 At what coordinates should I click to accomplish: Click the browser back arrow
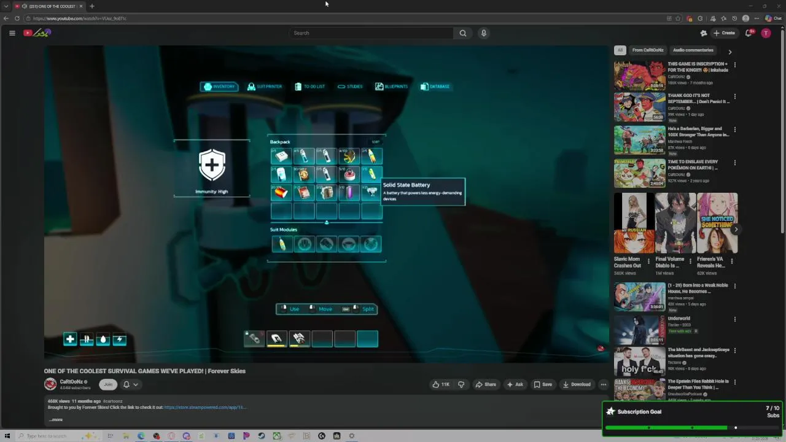6,18
